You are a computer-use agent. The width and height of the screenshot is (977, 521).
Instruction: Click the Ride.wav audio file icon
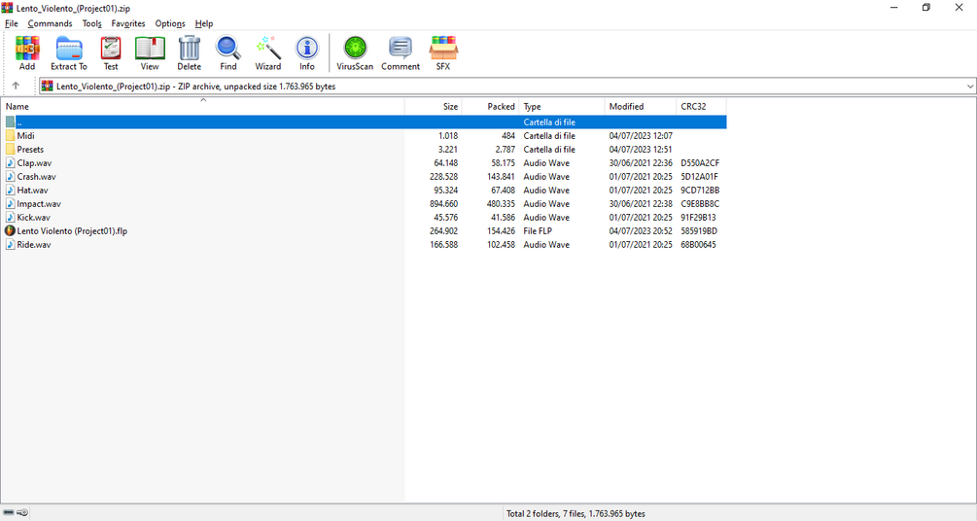click(10, 245)
